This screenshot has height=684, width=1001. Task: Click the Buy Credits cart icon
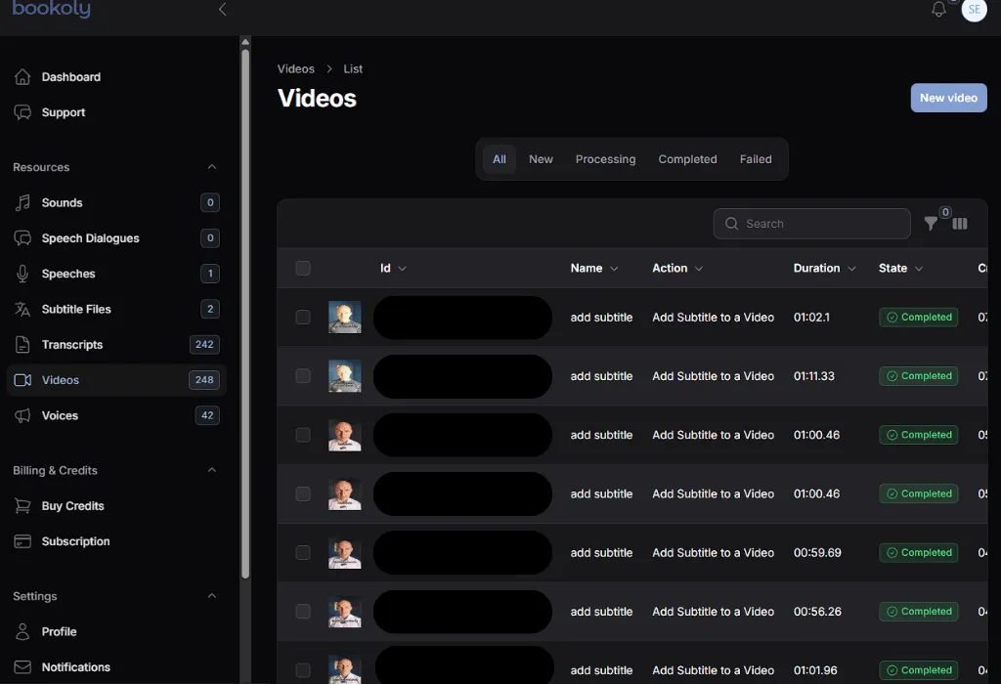click(x=23, y=506)
